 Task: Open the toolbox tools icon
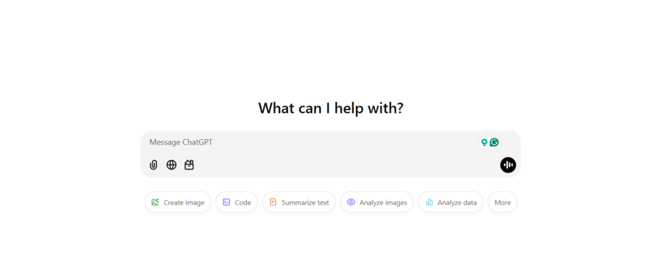189,165
